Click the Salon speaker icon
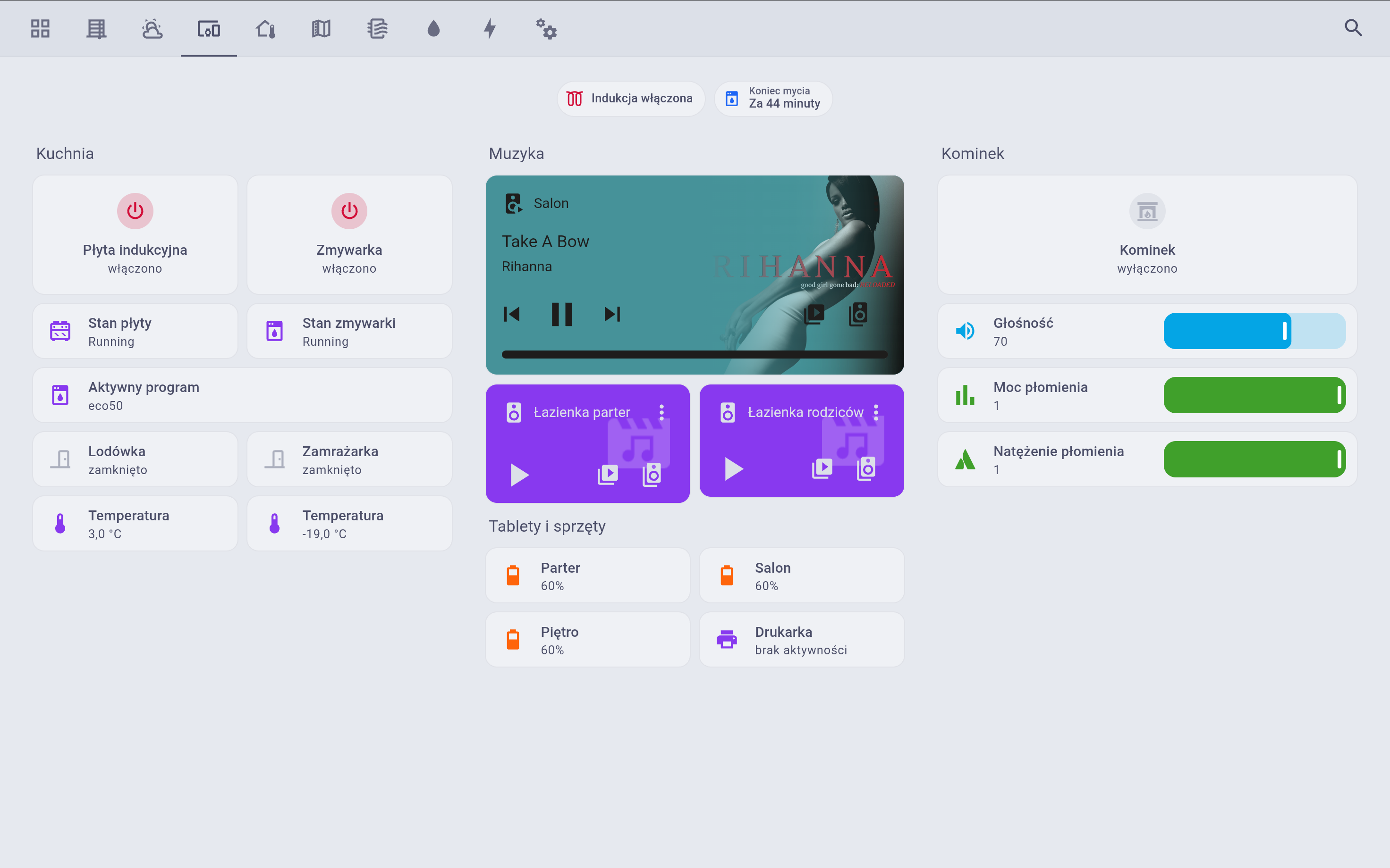Viewport: 1390px width, 868px height. coord(514,203)
